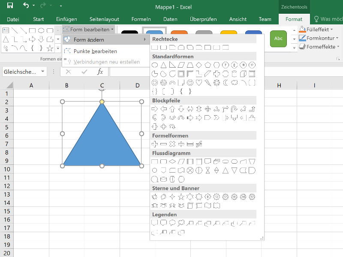Open the undo history dropdown arrow
The height and width of the screenshot is (257, 343).
tap(34, 5)
